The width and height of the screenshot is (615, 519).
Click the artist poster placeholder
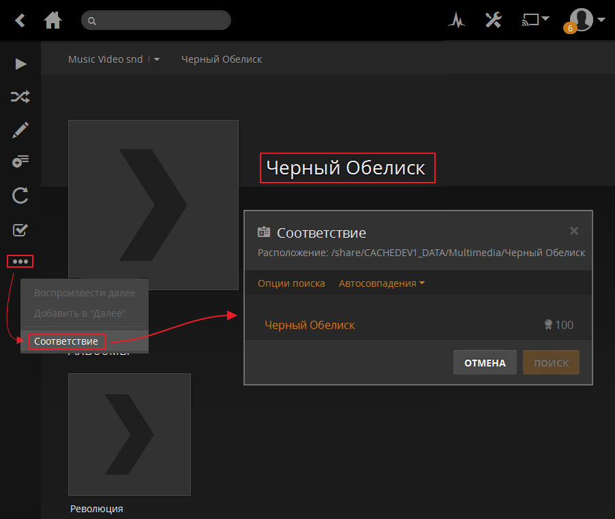pyautogui.click(x=153, y=205)
